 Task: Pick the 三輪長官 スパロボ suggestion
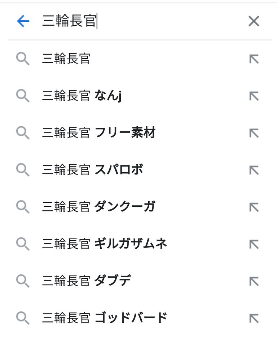93,170
